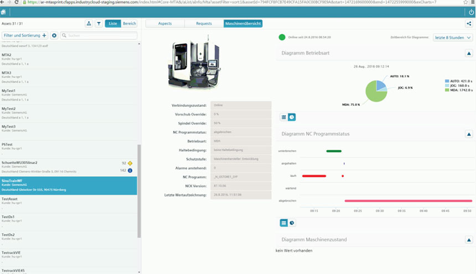
Task: Open the Requests tab
Action: point(204,23)
